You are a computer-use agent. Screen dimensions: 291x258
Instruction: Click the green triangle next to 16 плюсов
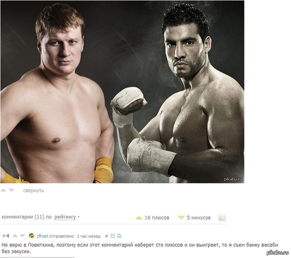click(139, 218)
